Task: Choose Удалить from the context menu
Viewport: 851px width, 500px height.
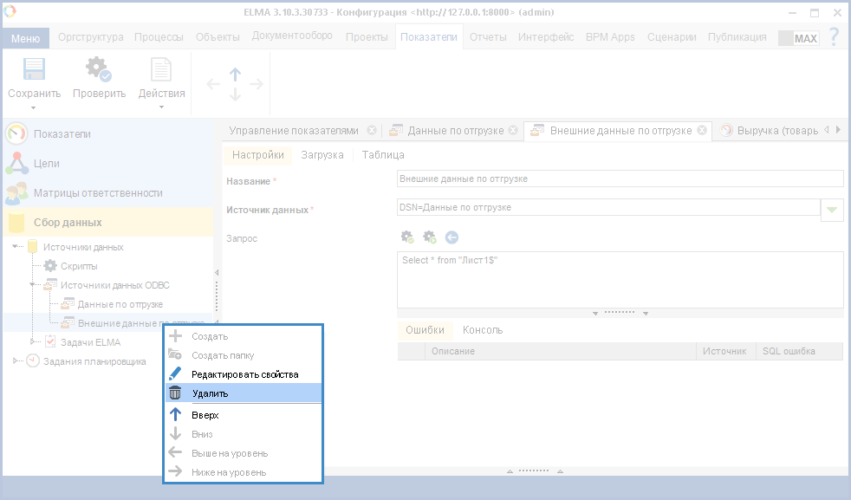Action: (x=210, y=393)
